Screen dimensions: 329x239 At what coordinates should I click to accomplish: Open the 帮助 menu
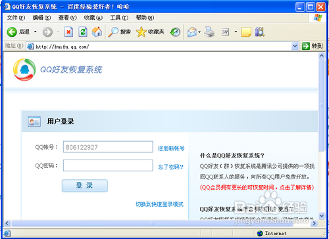click(x=145, y=18)
